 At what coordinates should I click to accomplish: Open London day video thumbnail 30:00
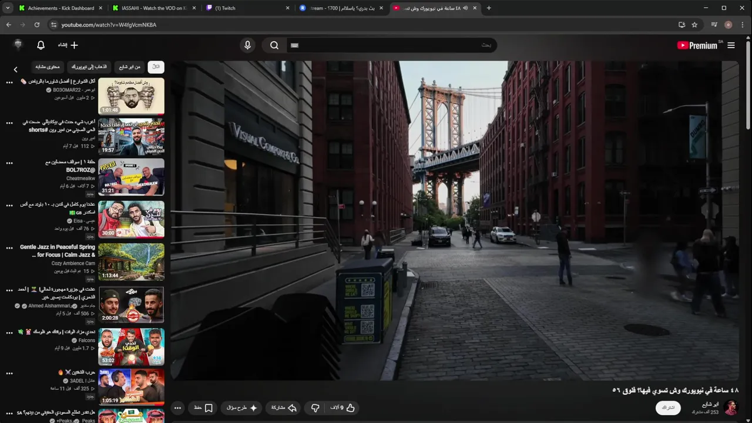131,219
